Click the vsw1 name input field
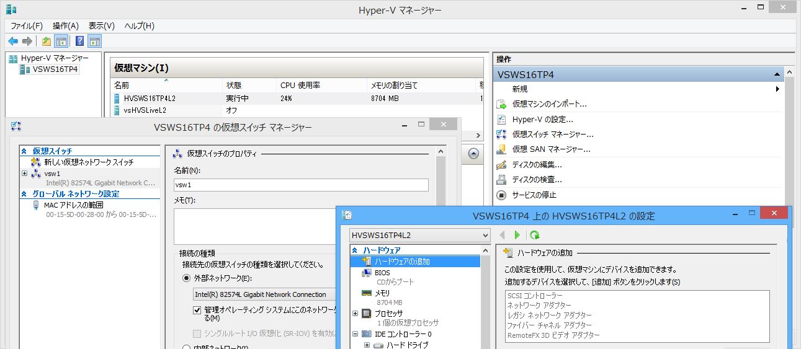Screen dimensions: 801x349 (301, 185)
